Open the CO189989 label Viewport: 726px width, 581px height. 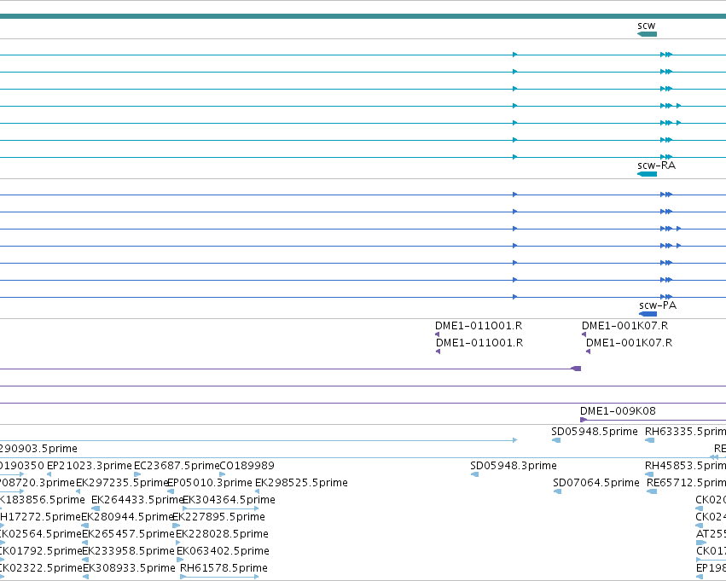click(247, 465)
